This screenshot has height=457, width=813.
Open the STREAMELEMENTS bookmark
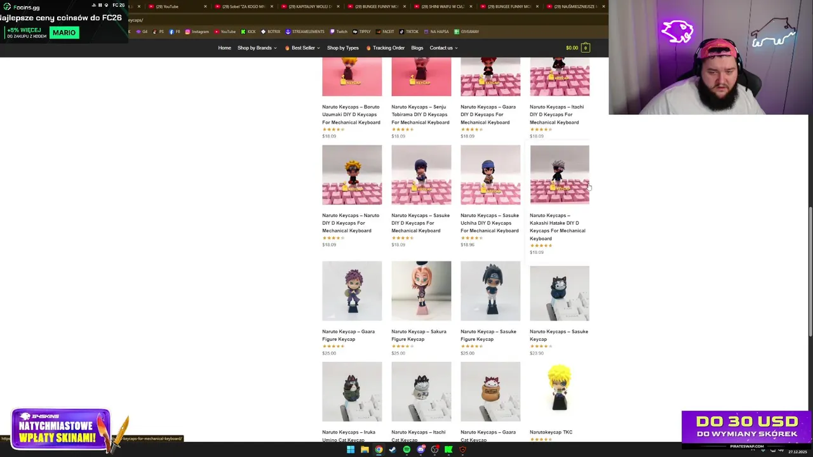click(305, 32)
